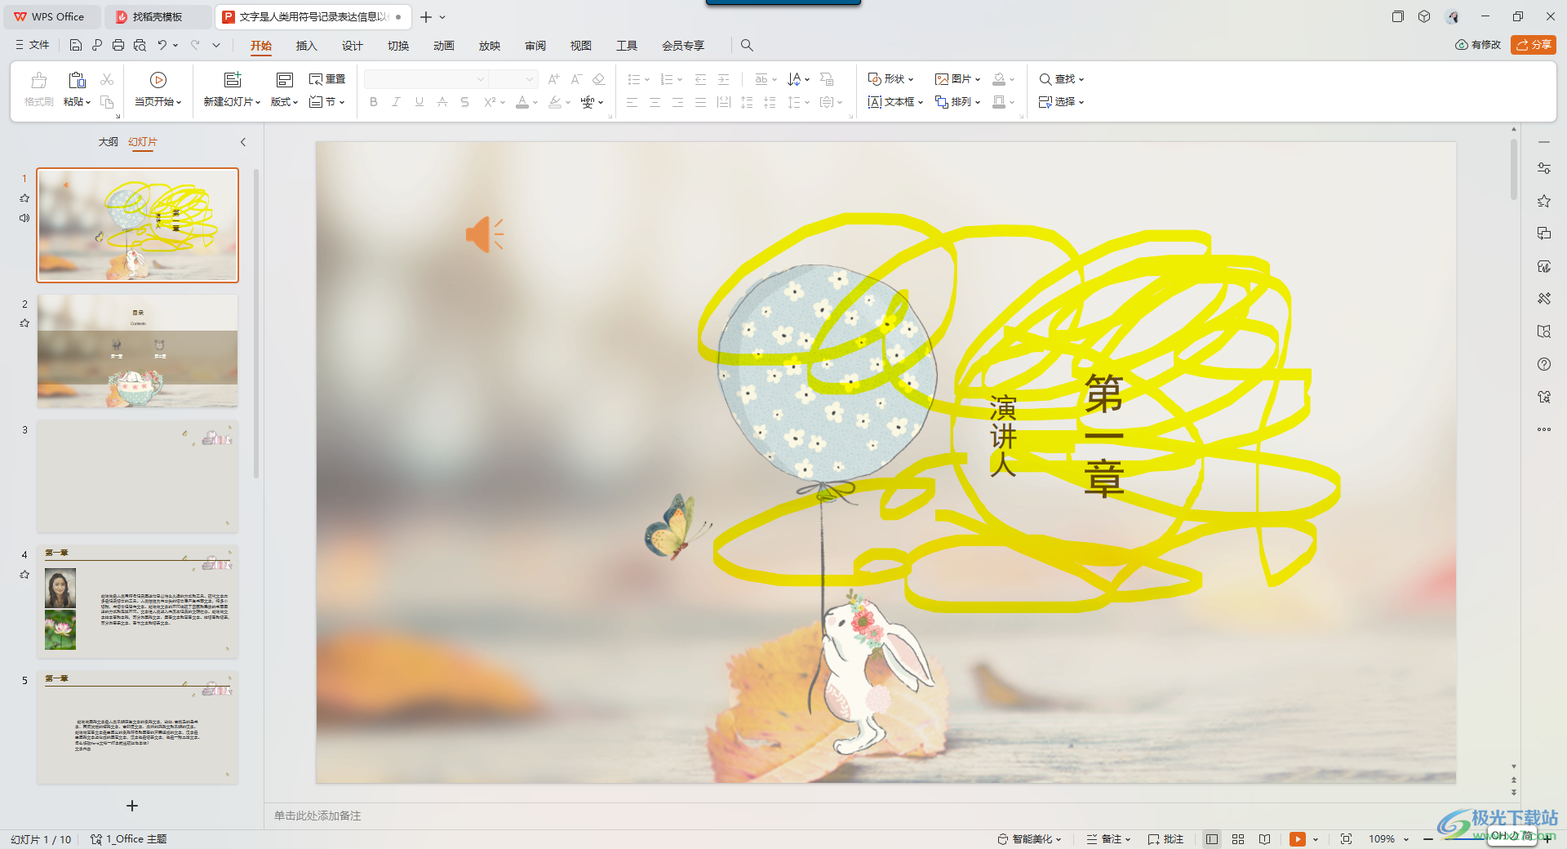This screenshot has width=1567, height=849.
Task: Click the Print icon in the quick access toolbar
Action: coord(118,45)
